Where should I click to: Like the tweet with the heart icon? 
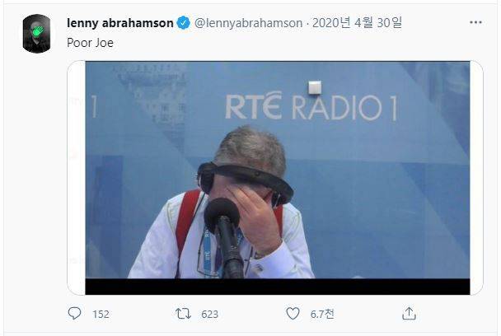[x=293, y=313]
